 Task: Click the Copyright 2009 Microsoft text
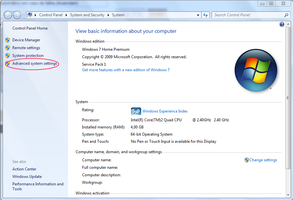click(134, 57)
